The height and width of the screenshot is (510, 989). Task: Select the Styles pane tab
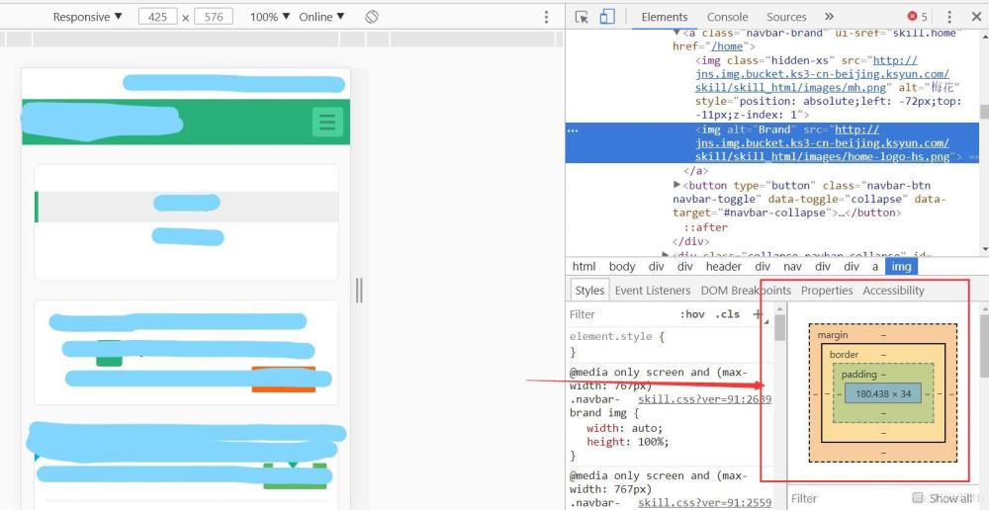click(589, 291)
